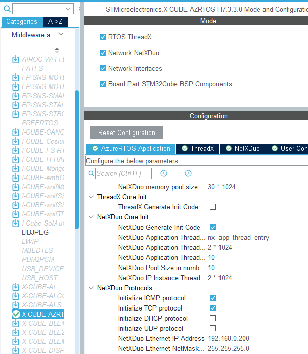The height and width of the screenshot is (354, 308).
Task: Collapse Middleware category list
Action: (61, 34)
